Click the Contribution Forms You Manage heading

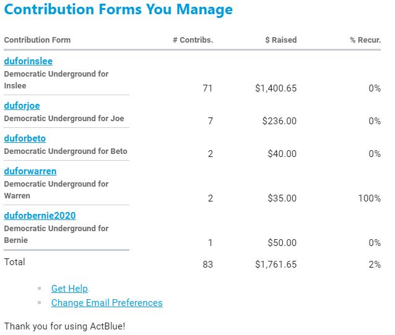click(x=119, y=10)
